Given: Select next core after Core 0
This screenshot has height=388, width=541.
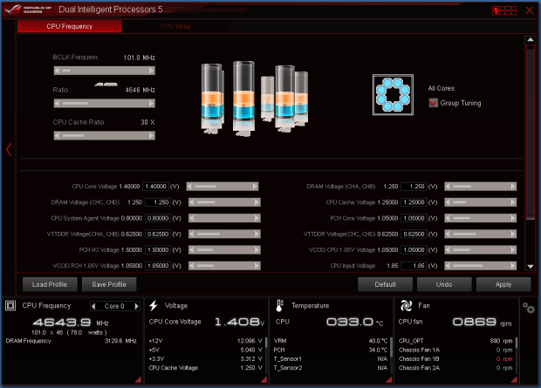Looking at the screenshot, I should point(137,306).
